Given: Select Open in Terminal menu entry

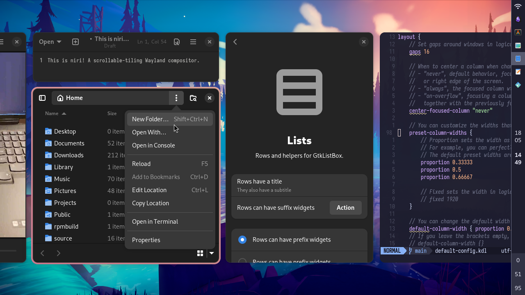Looking at the screenshot, I should 155,222.
